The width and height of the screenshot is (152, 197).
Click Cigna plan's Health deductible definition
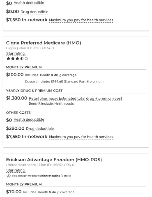point(29,119)
